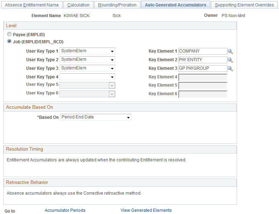Click the owner value PS Non-Mnt

pos(233,16)
